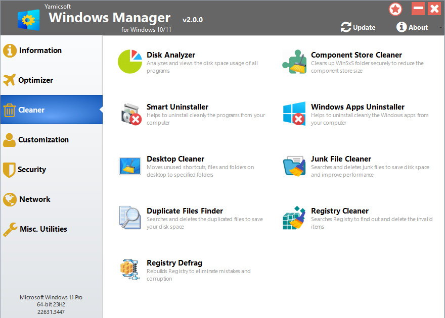The width and height of the screenshot is (445, 318).
Task: Open the Component Store Cleaner title
Action: (356, 55)
